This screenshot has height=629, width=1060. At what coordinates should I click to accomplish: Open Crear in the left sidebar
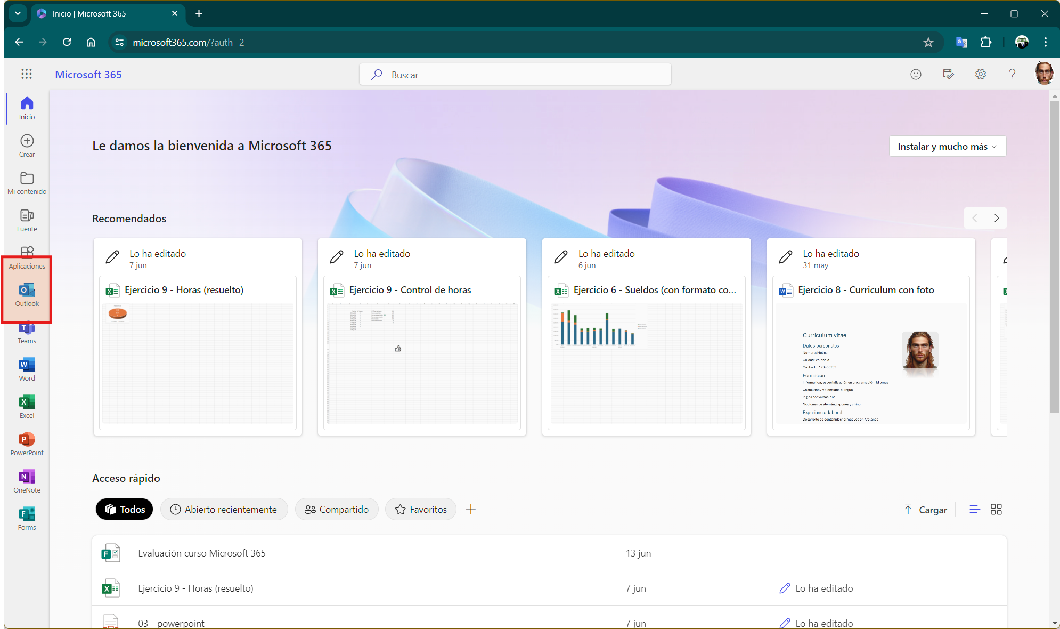click(27, 146)
